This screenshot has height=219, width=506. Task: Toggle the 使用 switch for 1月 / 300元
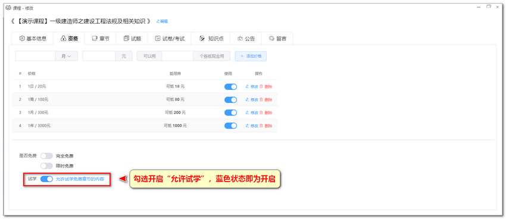coord(230,112)
